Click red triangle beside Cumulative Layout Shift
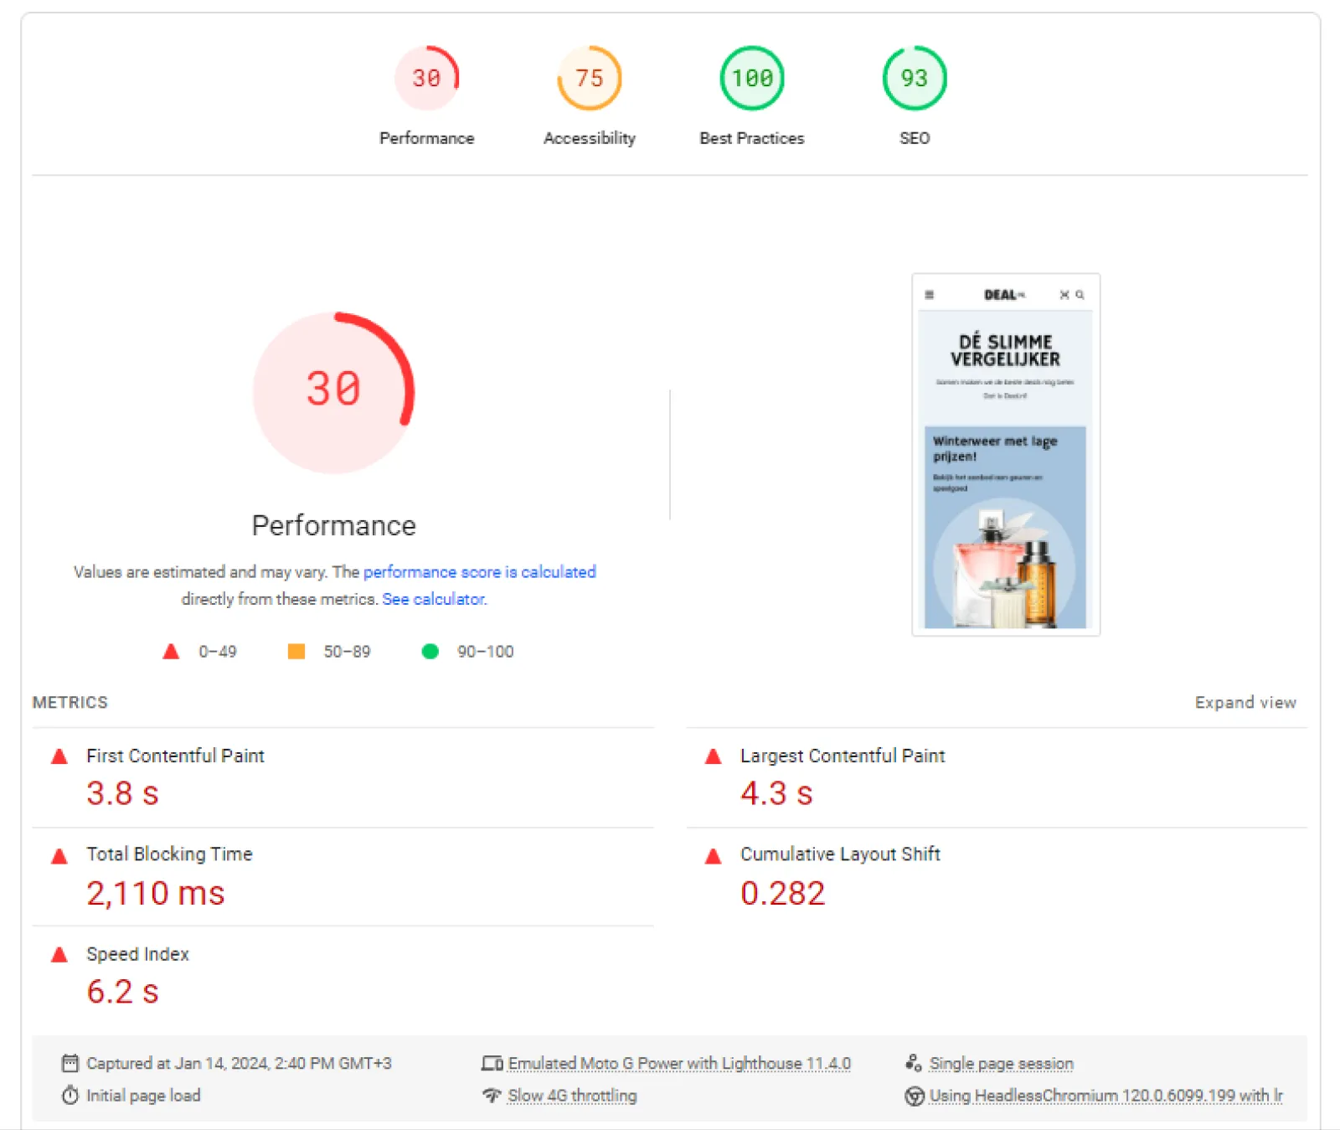The width and height of the screenshot is (1340, 1130). pos(714,856)
